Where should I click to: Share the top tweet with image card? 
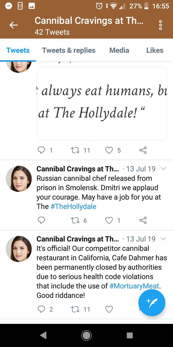tap(143, 150)
